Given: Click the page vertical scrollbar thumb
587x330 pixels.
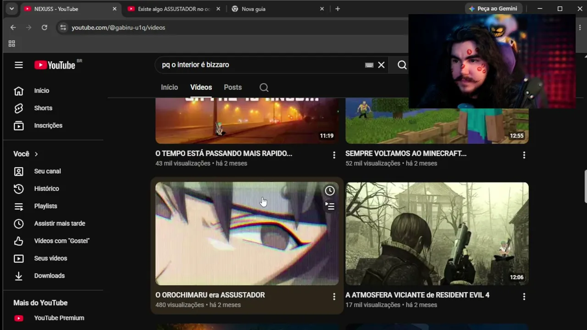Looking at the screenshot, I should [x=585, y=186].
